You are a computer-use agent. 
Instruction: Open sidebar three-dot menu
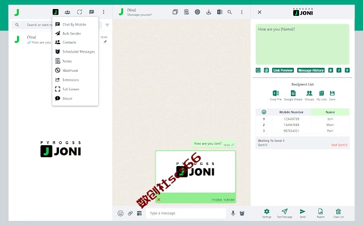[103, 12]
